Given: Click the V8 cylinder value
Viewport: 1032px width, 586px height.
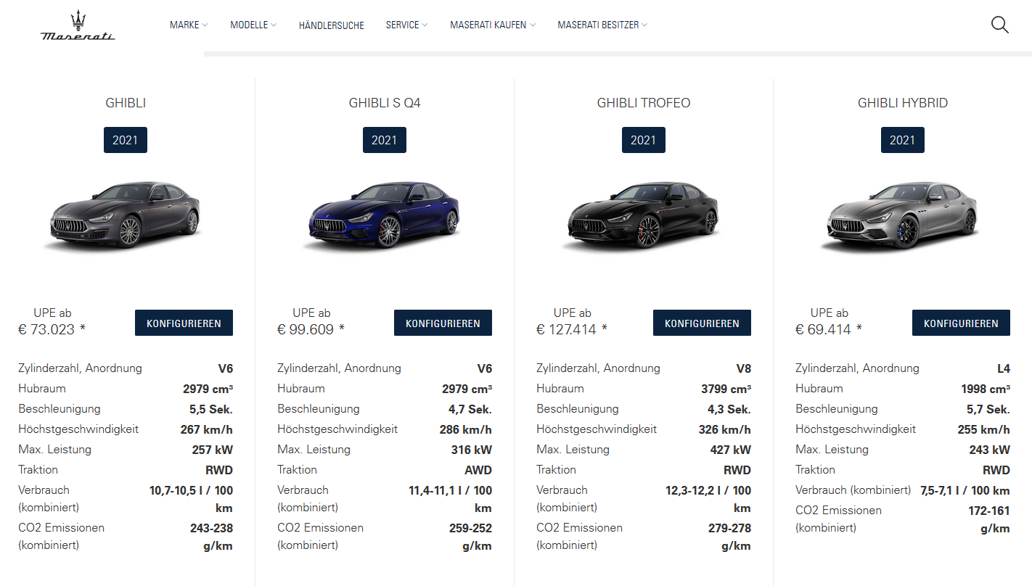Looking at the screenshot, I should tap(744, 368).
